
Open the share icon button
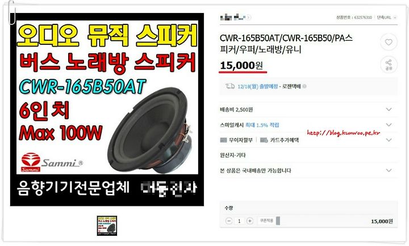[389, 65]
